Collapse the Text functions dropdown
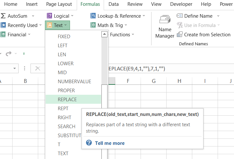The width and height of the screenshot is (234, 159). pyautogui.click(x=57, y=25)
